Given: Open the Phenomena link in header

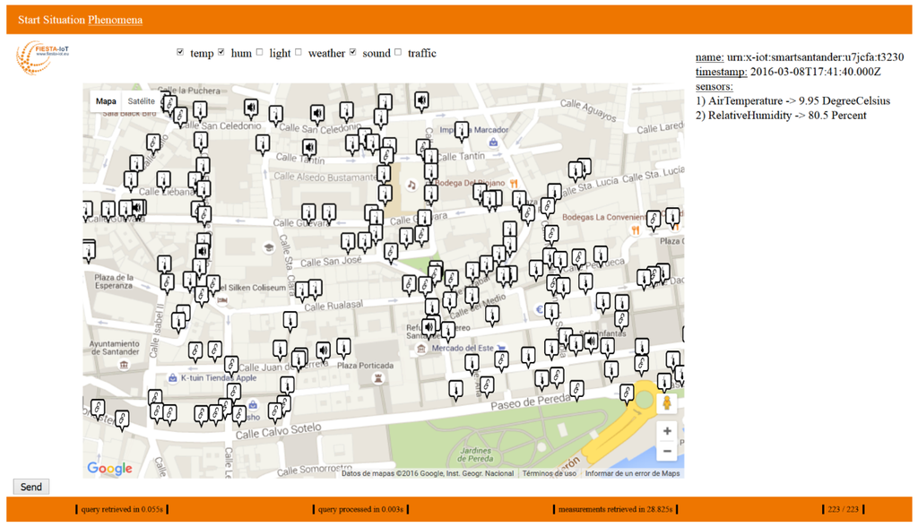Looking at the screenshot, I should [x=115, y=20].
